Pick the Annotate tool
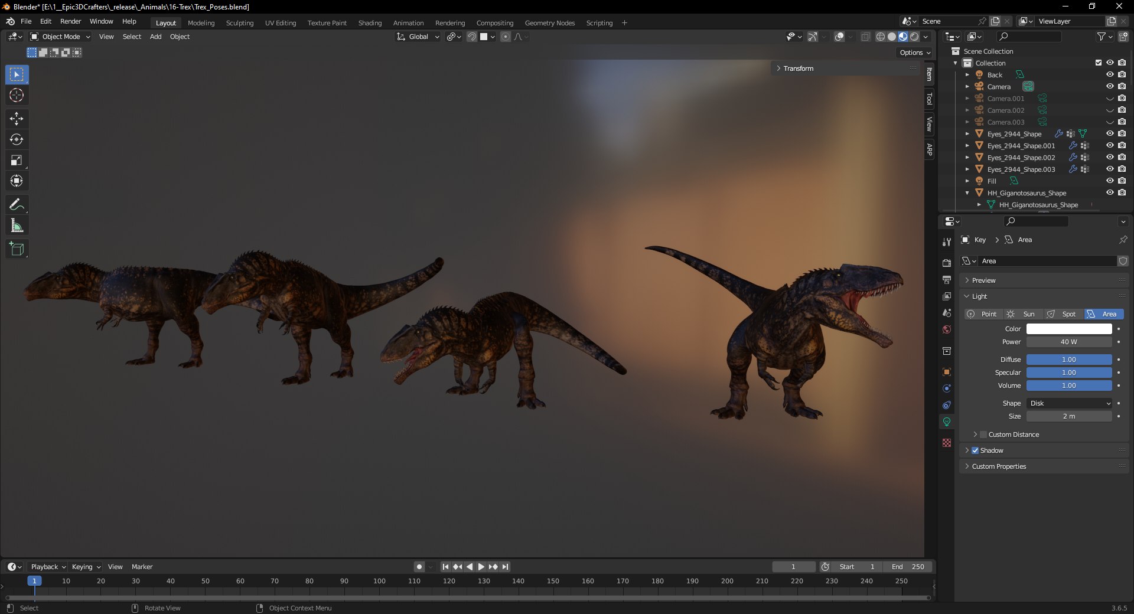This screenshot has height=614, width=1134. point(17,205)
